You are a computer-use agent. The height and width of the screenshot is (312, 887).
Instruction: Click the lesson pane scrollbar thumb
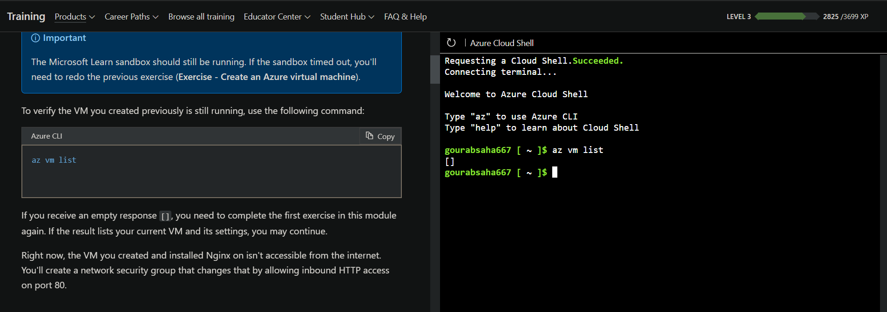pos(435,69)
